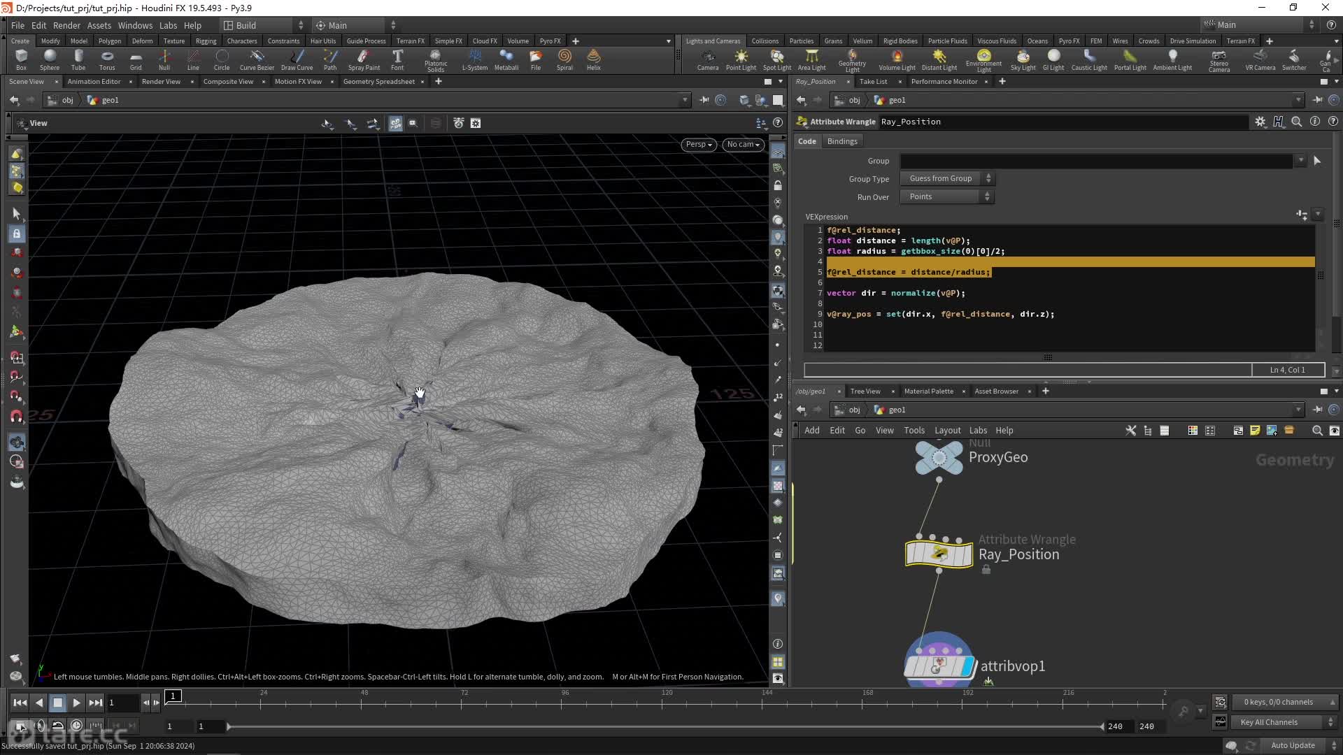Click the network editor find icon

click(x=1317, y=431)
